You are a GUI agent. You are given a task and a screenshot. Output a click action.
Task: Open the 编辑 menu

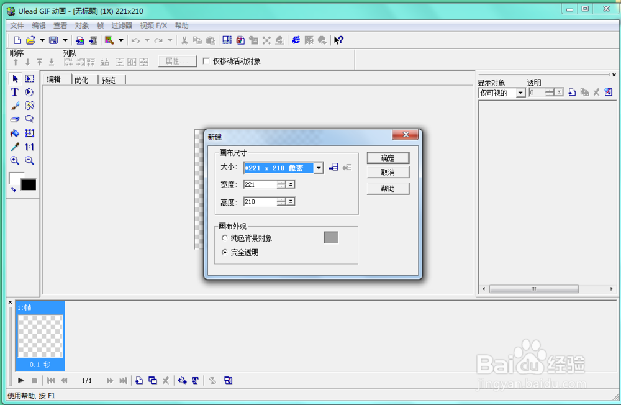pos(39,25)
